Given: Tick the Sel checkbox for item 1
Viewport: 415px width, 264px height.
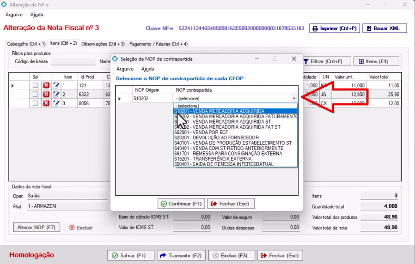Looking at the screenshot, I should pos(36,85).
